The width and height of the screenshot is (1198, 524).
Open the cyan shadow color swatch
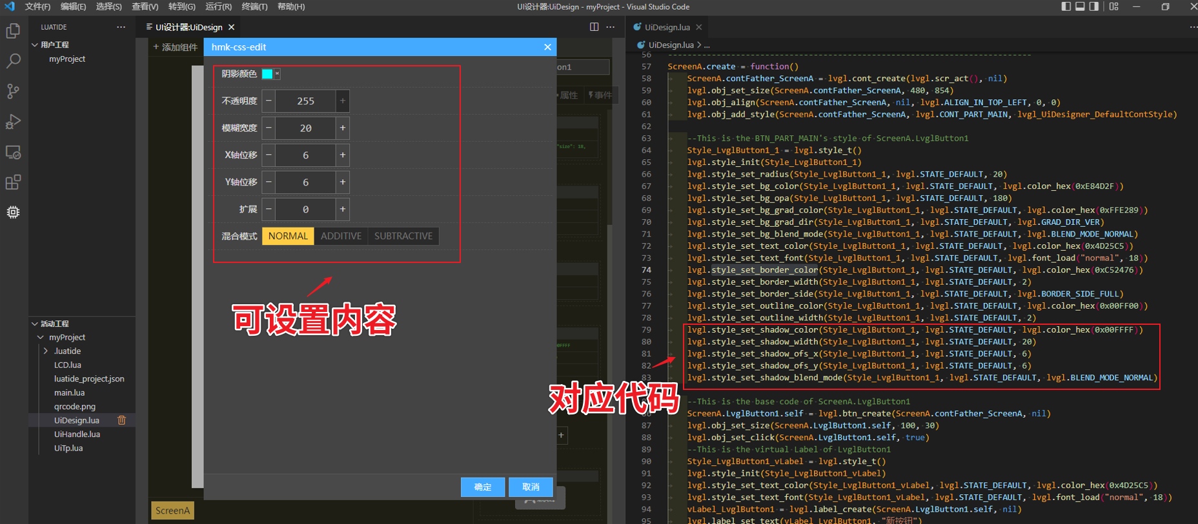[267, 73]
